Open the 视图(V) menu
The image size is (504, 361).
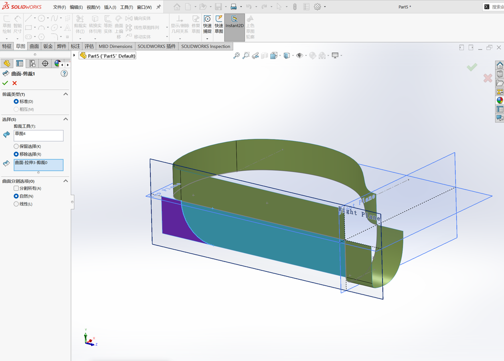(x=93, y=7)
